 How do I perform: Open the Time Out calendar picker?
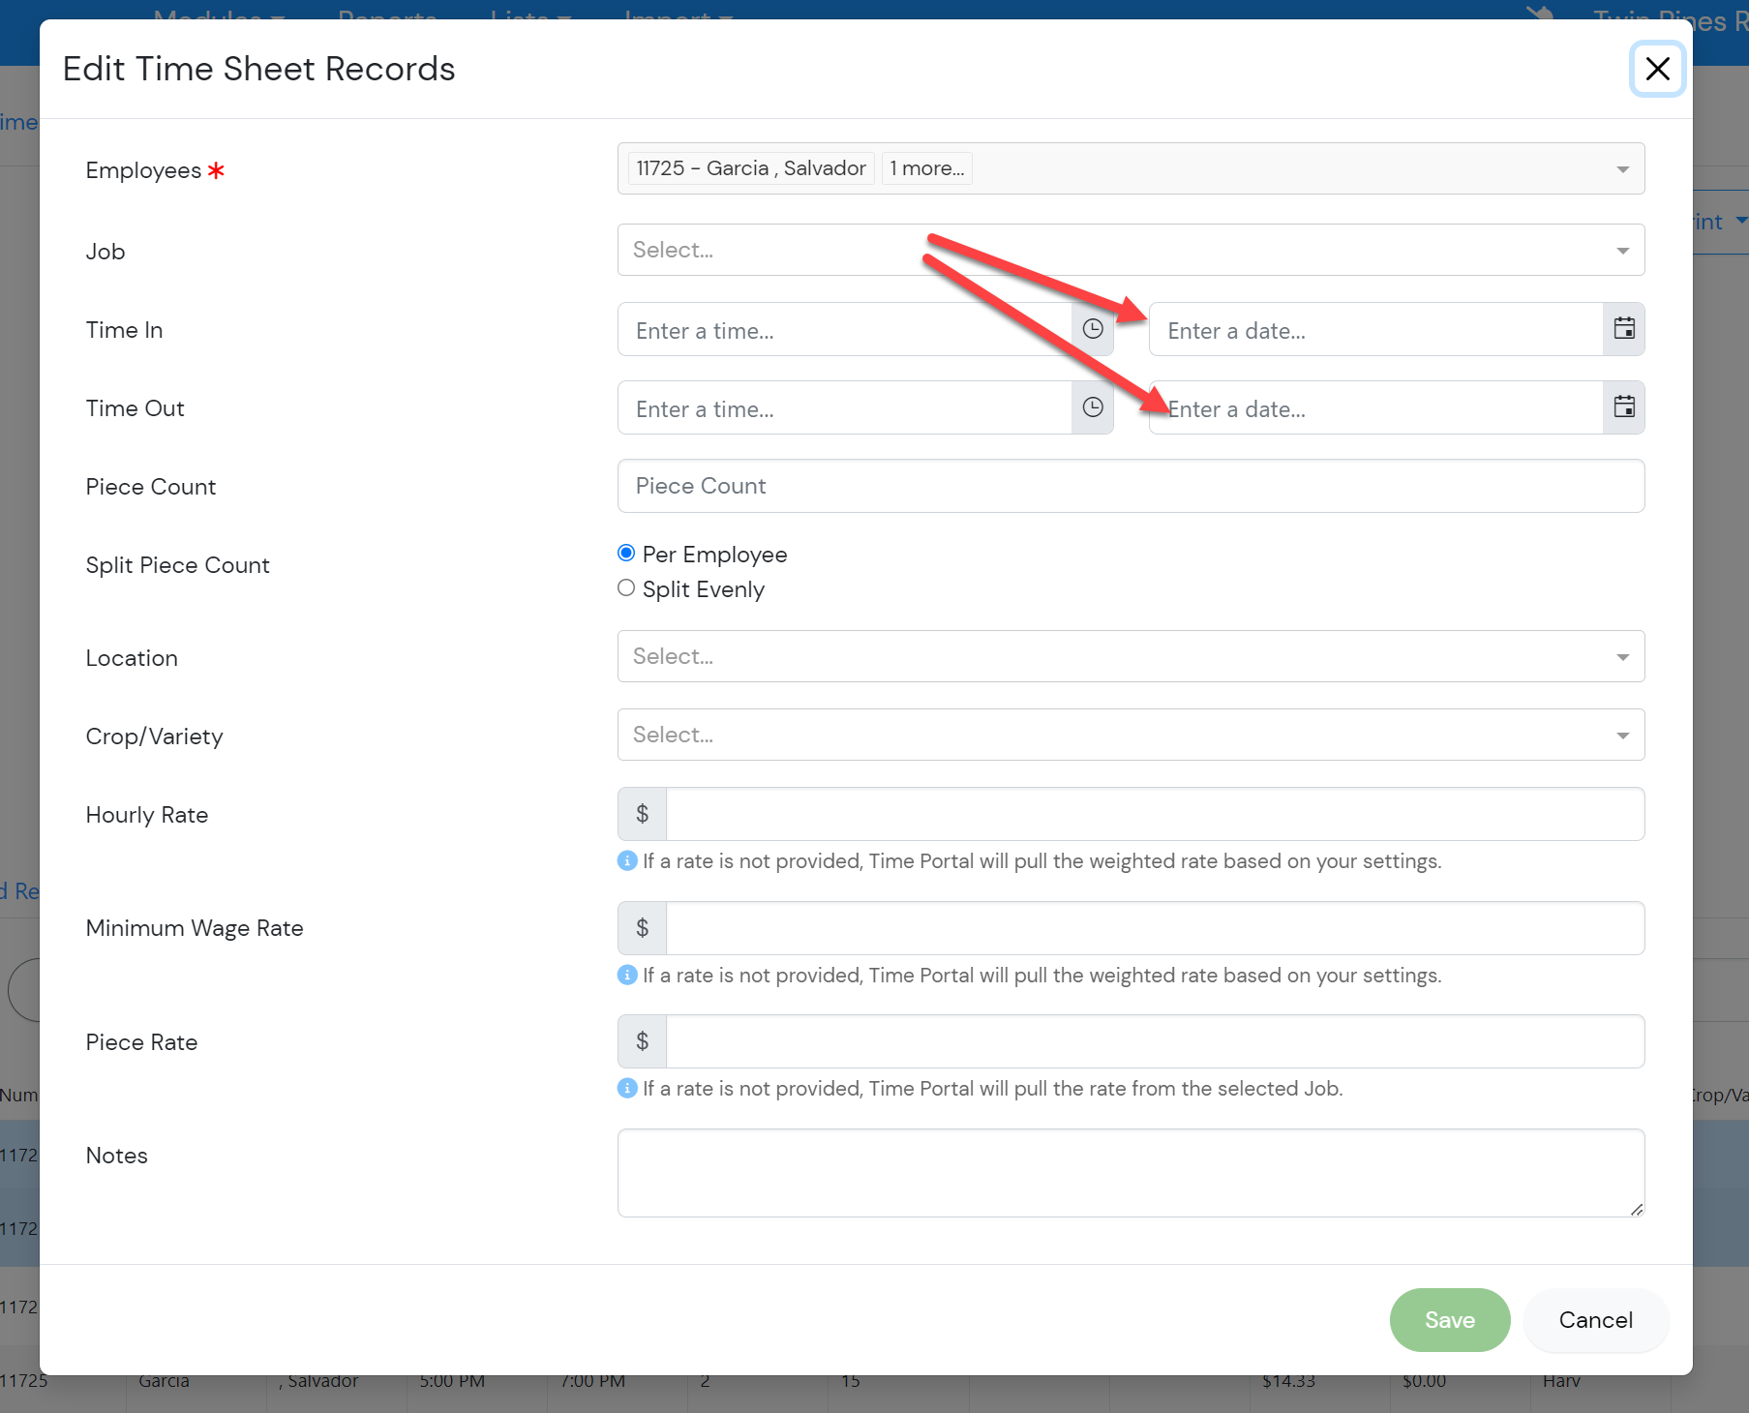1623,408
